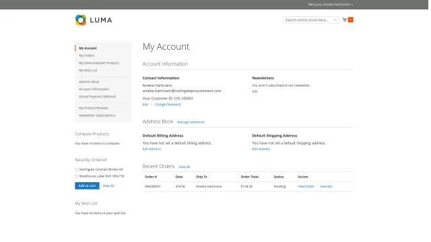
Task: Check Northgate Contract Binder A4 checkbox
Action: [x=76, y=169]
